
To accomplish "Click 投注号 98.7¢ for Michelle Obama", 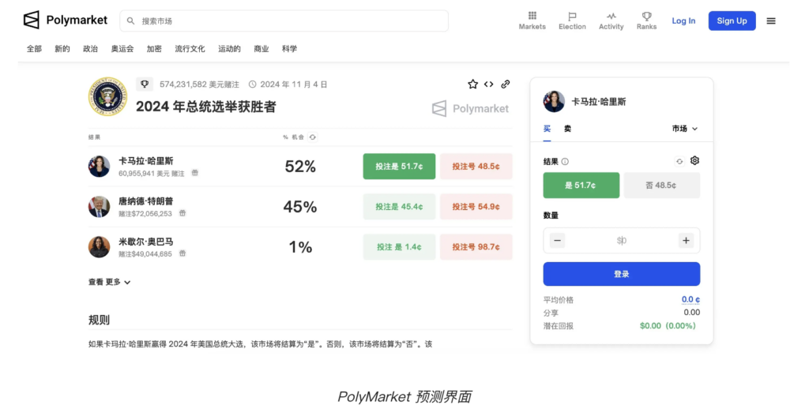I will [x=476, y=247].
